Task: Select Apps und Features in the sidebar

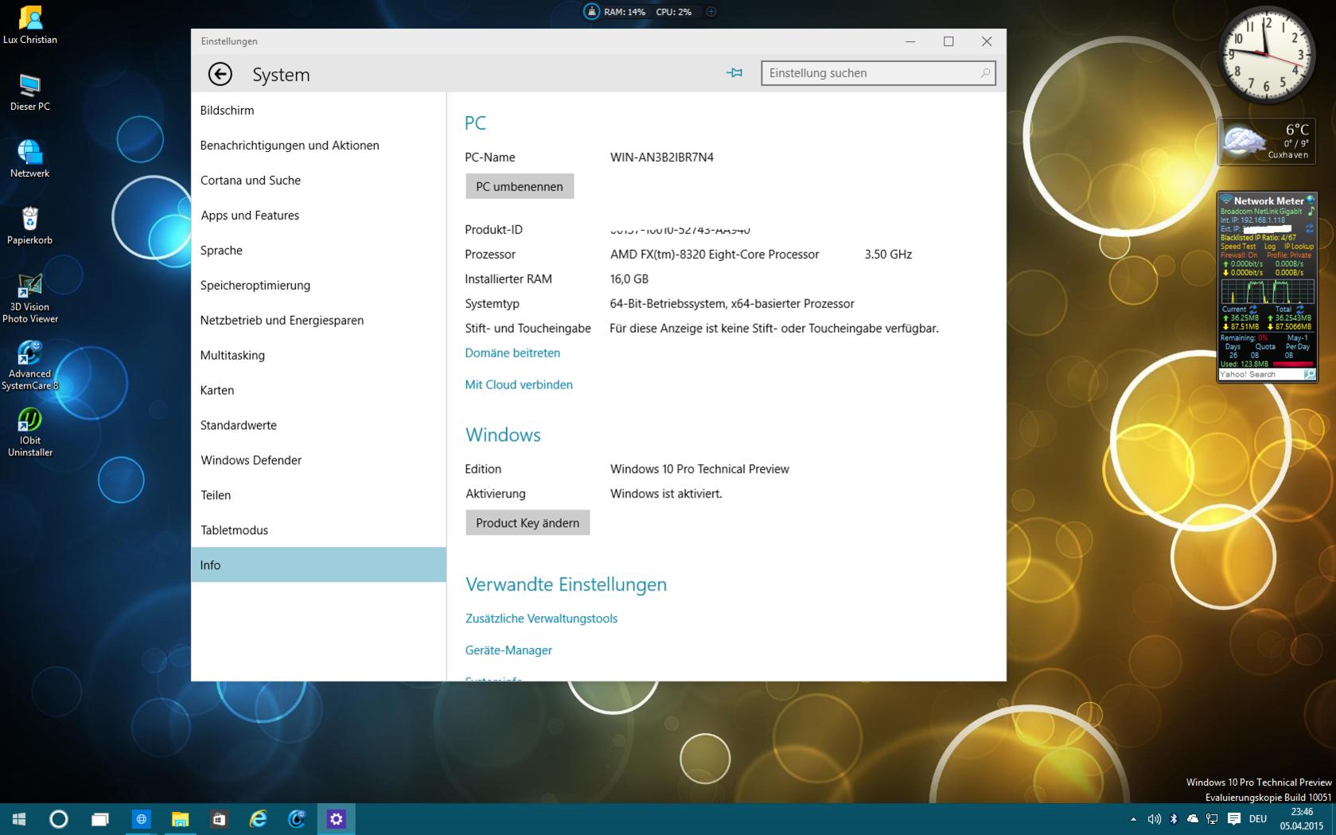Action: pyautogui.click(x=250, y=216)
